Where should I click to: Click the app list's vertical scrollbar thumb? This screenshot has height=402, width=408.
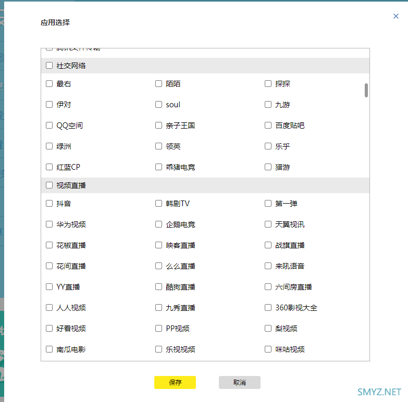pyautogui.click(x=366, y=90)
